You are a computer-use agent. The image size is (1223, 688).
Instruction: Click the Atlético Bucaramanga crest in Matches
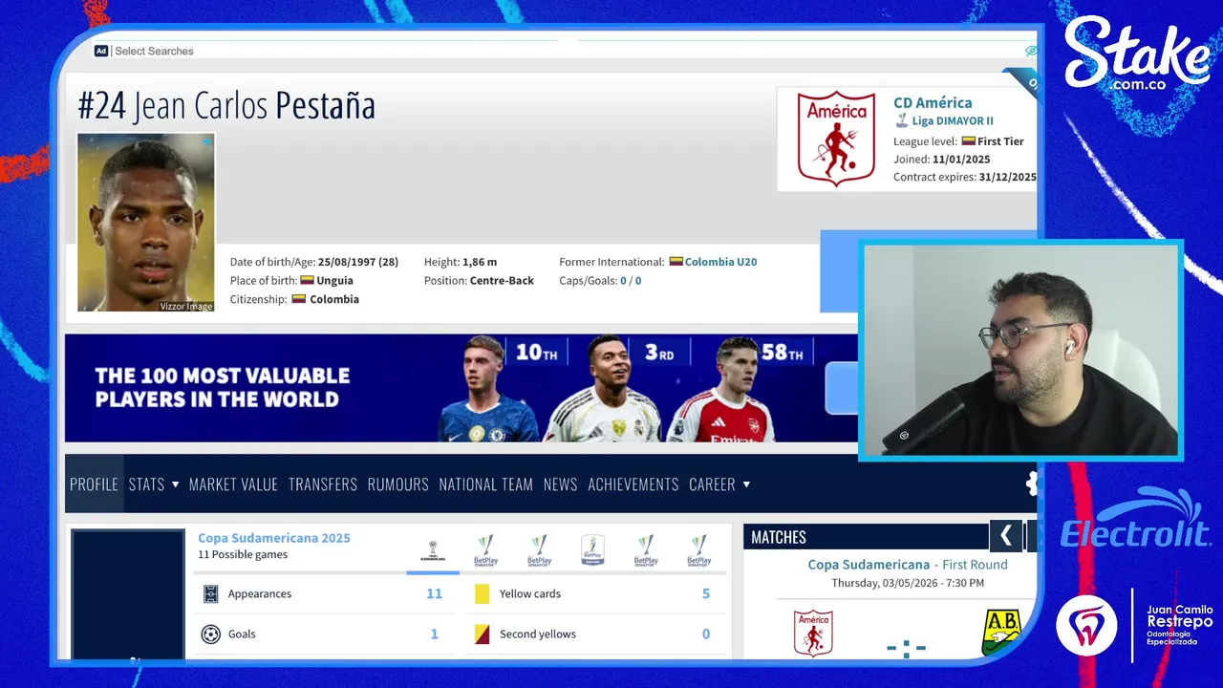(x=1001, y=633)
